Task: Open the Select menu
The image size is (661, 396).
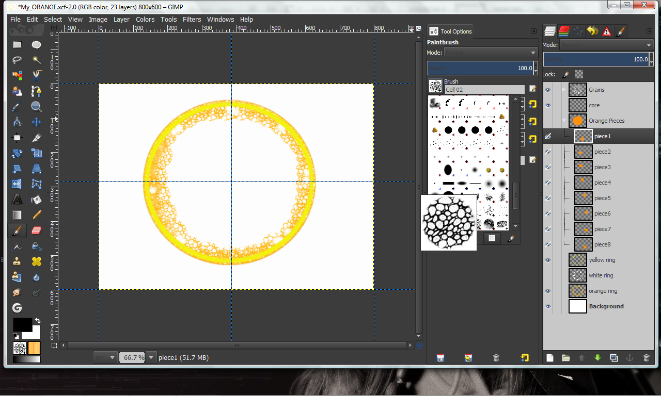Action: click(53, 19)
